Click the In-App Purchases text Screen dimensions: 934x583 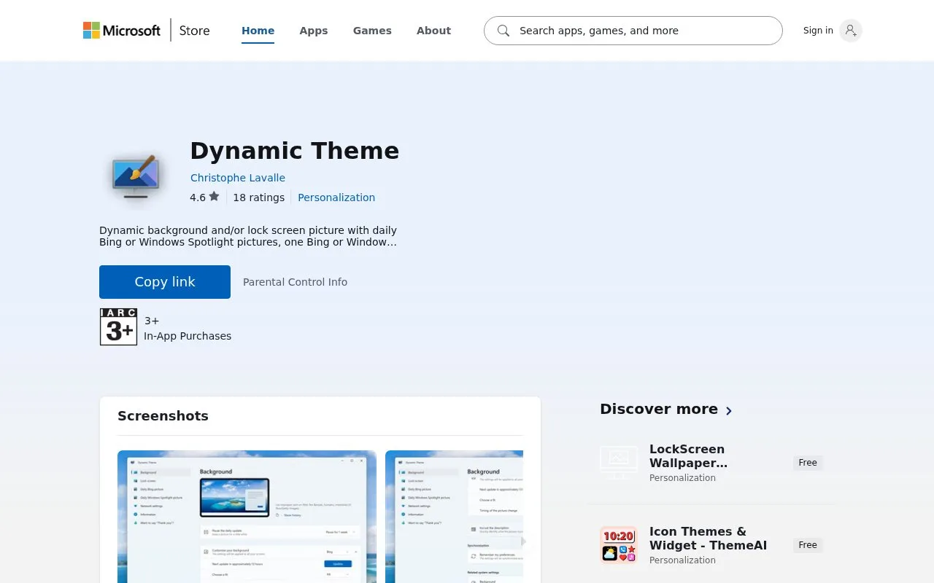coord(188,336)
